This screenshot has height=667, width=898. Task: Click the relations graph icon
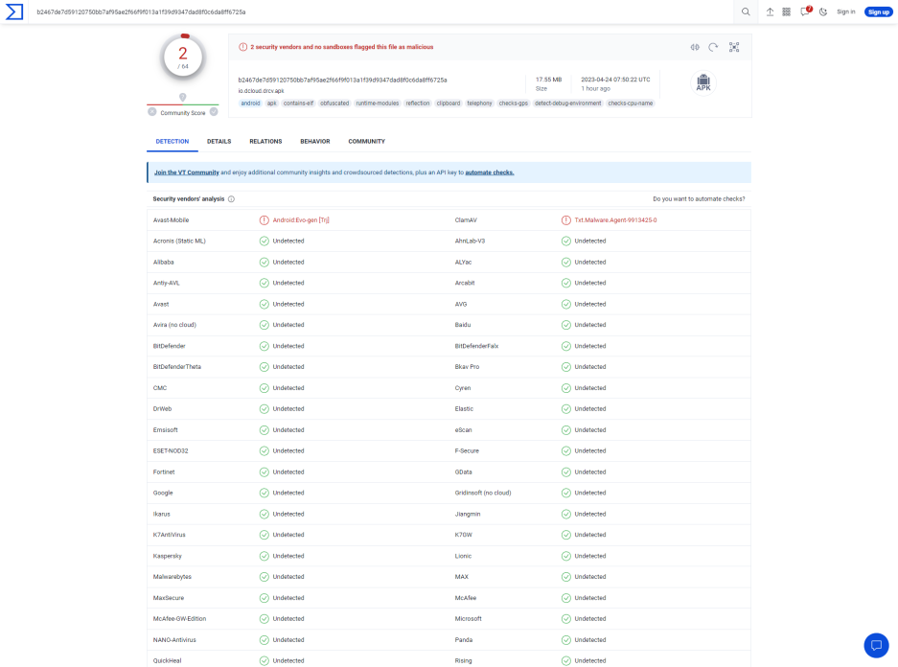tap(734, 47)
